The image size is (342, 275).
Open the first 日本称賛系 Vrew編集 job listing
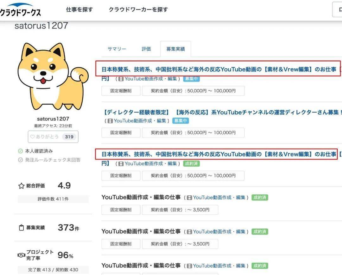pos(218,69)
